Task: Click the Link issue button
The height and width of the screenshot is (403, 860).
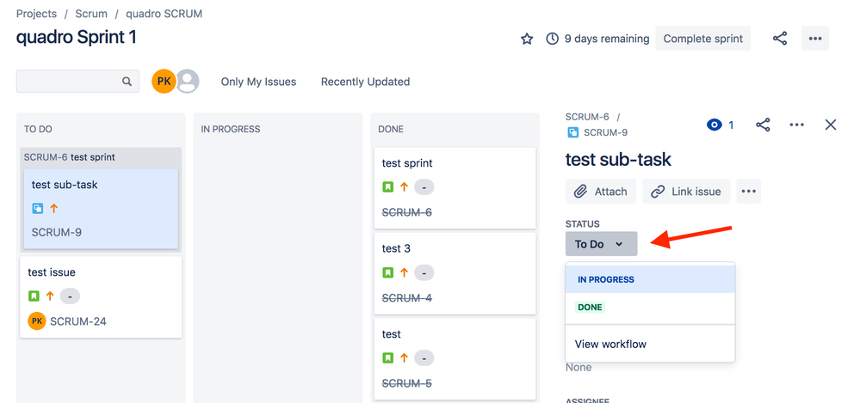Action: click(686, 191)
